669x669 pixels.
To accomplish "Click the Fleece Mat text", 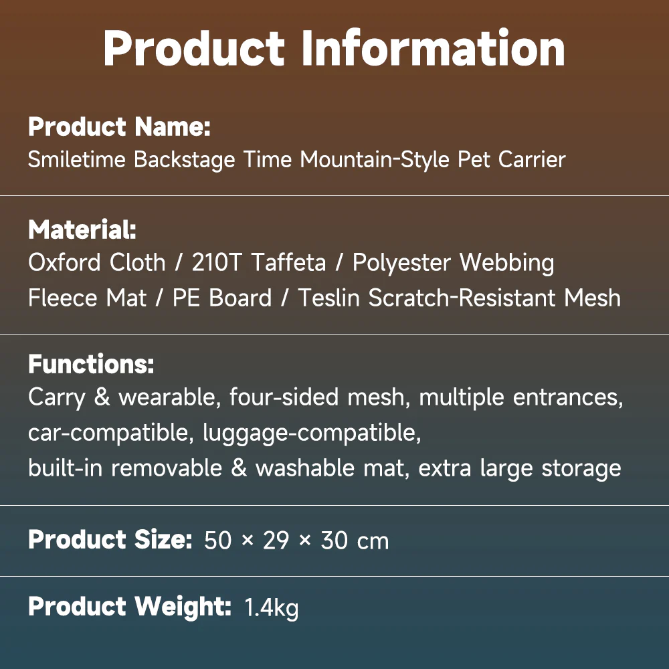I will point(88,298).
